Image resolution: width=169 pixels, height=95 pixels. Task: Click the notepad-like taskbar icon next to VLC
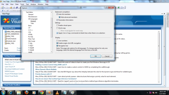click(65, 92)
